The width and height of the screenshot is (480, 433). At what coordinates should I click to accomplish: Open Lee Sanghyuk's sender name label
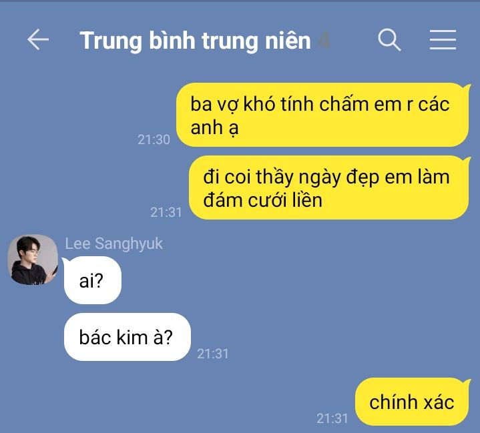pos(113,244)
